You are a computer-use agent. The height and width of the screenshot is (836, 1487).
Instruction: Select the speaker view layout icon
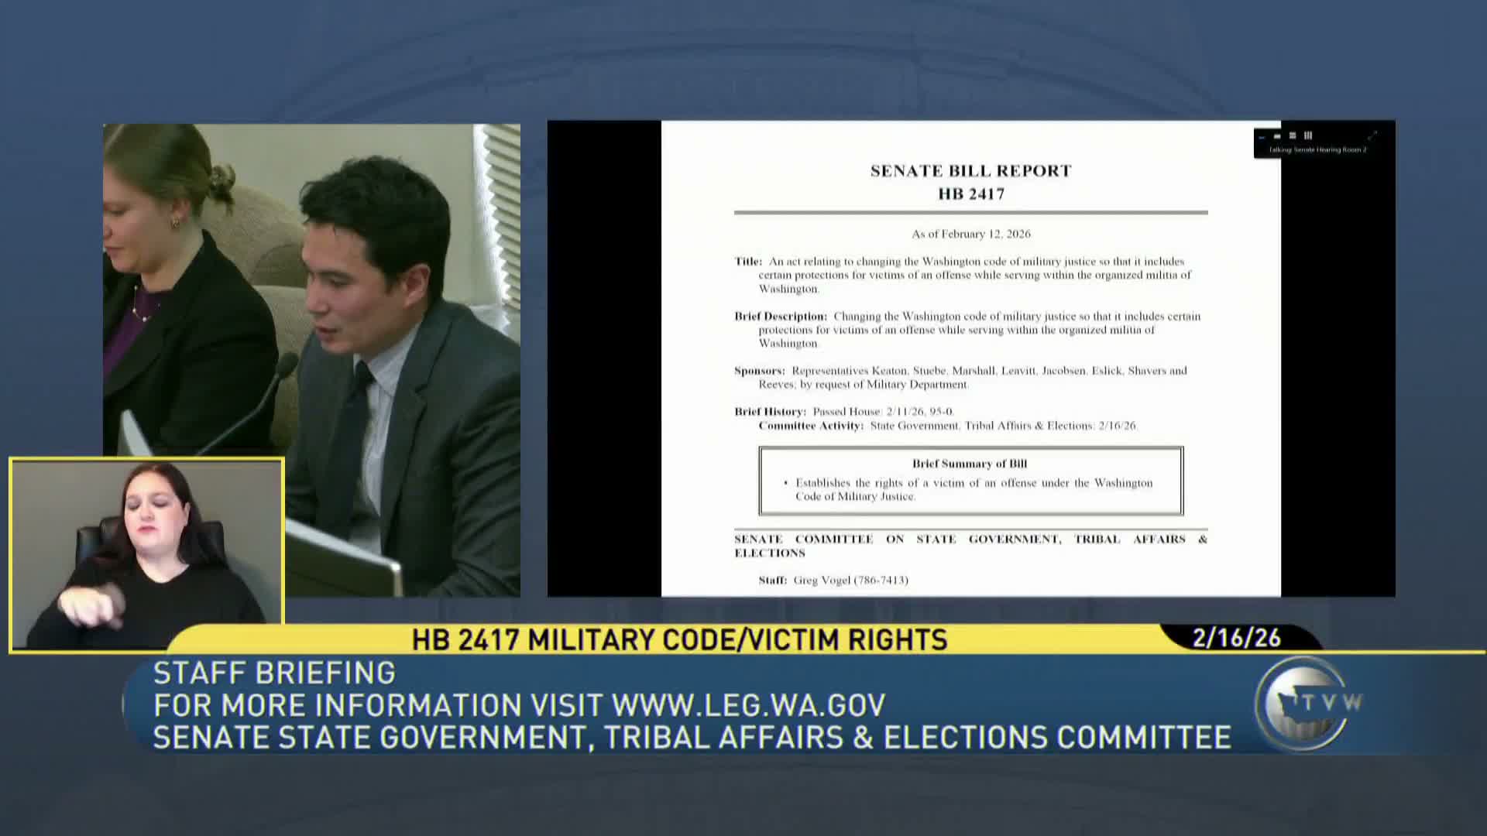click(1276, 135)
